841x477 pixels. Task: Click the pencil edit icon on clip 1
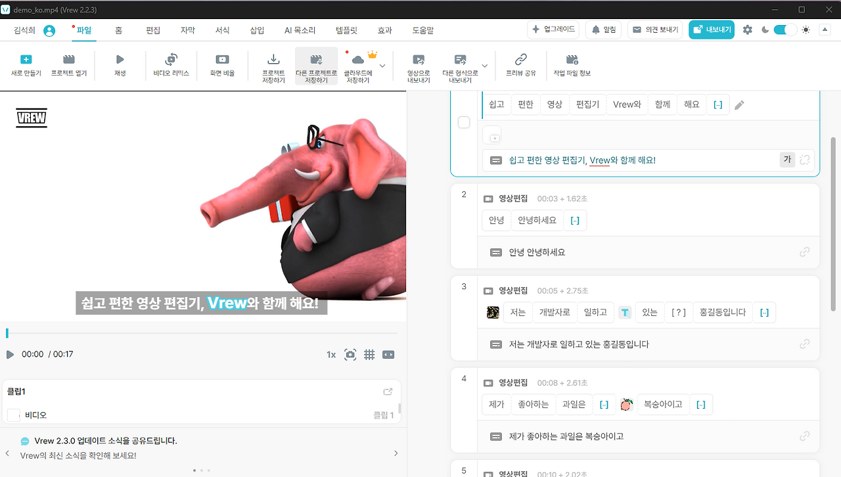tap(739, 104)
